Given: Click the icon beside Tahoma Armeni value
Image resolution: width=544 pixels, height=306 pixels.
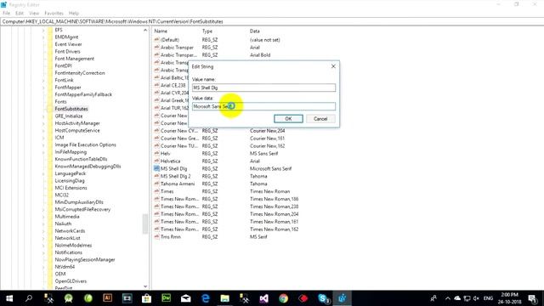Looking at the screenshot, I should pos(156,184).
